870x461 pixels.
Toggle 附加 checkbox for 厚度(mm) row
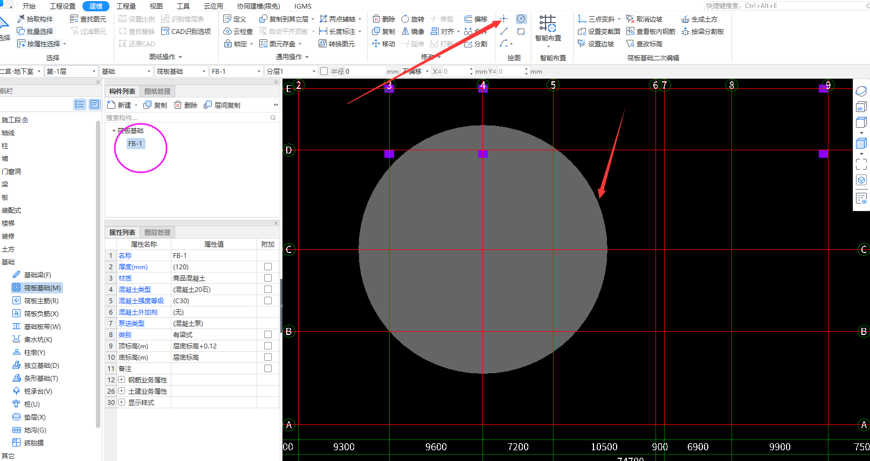(268, 267)
